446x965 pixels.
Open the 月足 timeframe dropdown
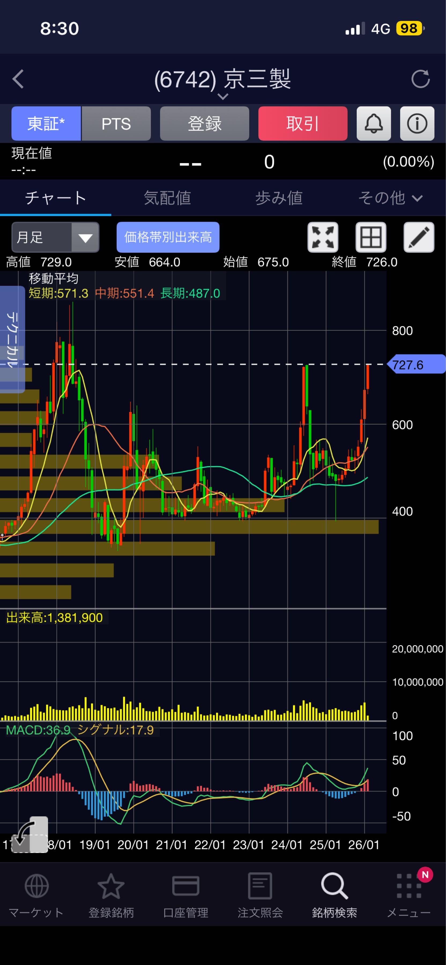click(x=55, y=237)
